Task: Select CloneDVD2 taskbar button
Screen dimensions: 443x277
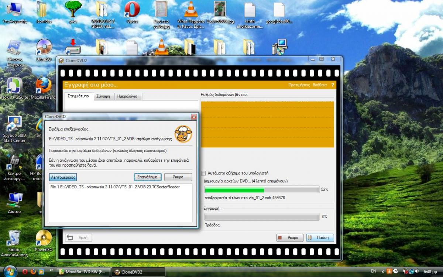Action: pos(138,272)
